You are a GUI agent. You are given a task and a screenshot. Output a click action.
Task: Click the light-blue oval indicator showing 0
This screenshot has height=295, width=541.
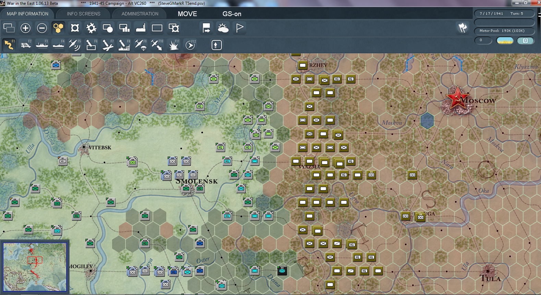click(525, 40)
